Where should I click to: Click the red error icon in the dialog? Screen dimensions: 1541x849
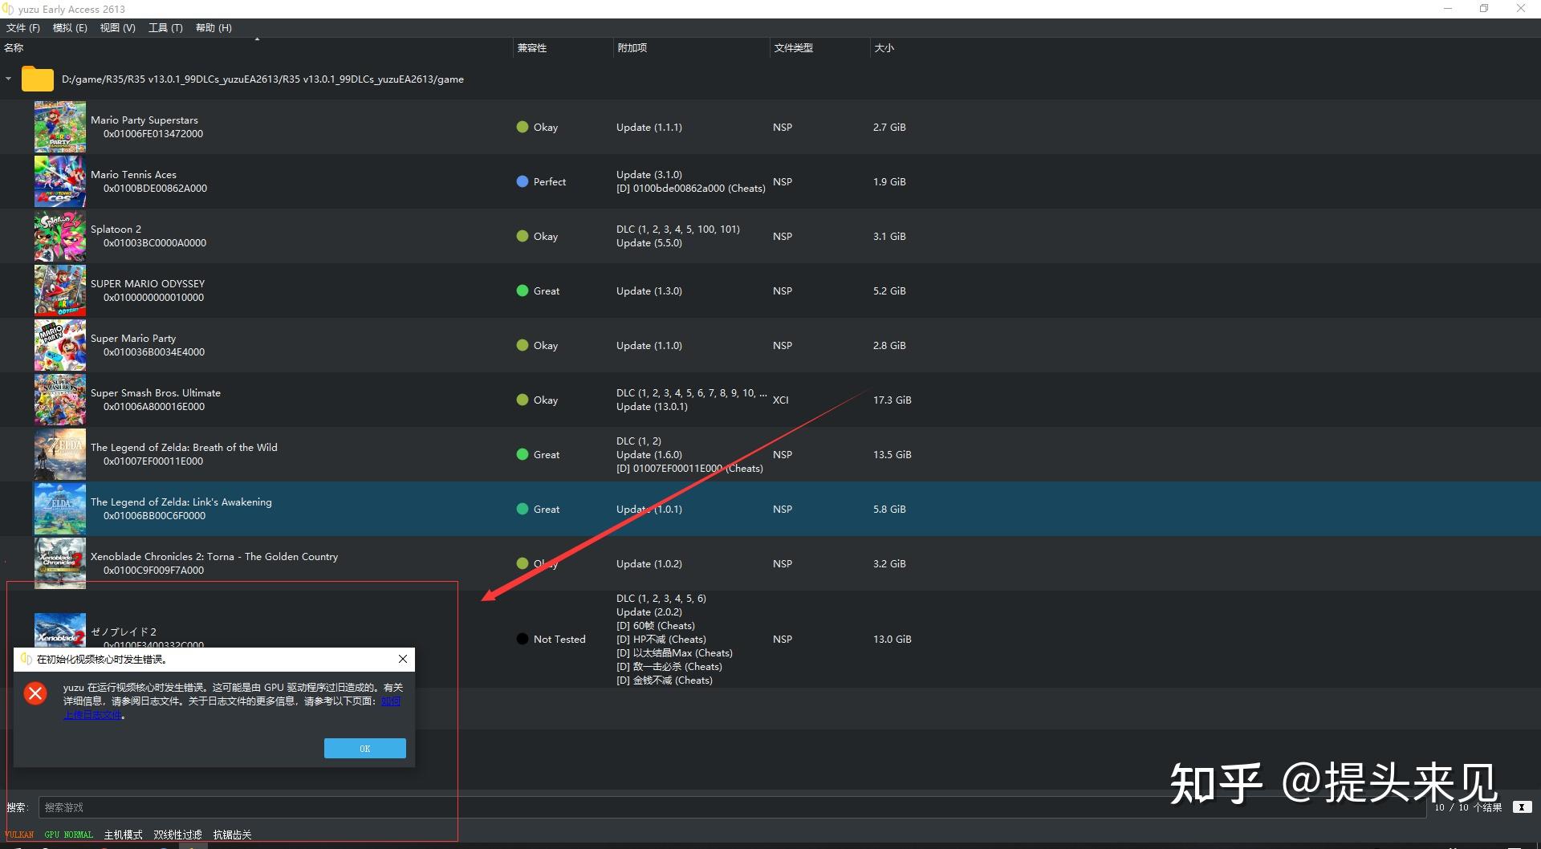(35, 693)
